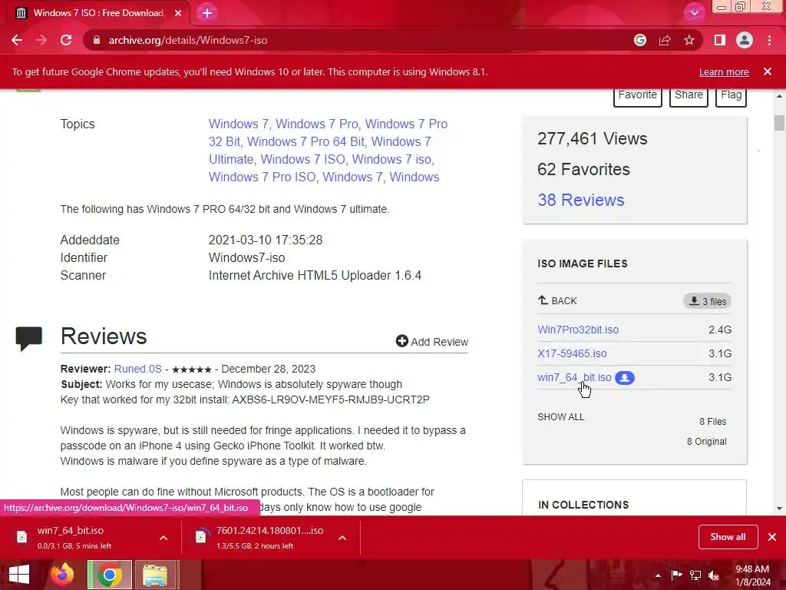Open the taskbar clock and date

pos(753,575)
